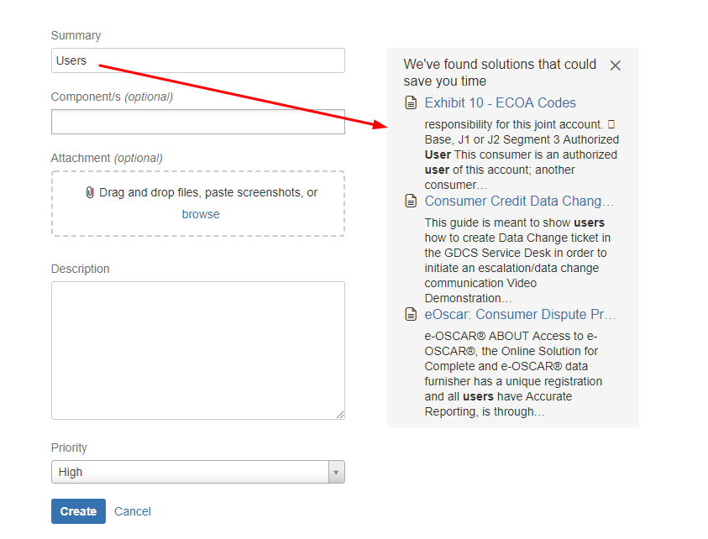This screenshot has height=539, width=708.
Task: Click into the Component/s input field
Action: tap(197, 122)
